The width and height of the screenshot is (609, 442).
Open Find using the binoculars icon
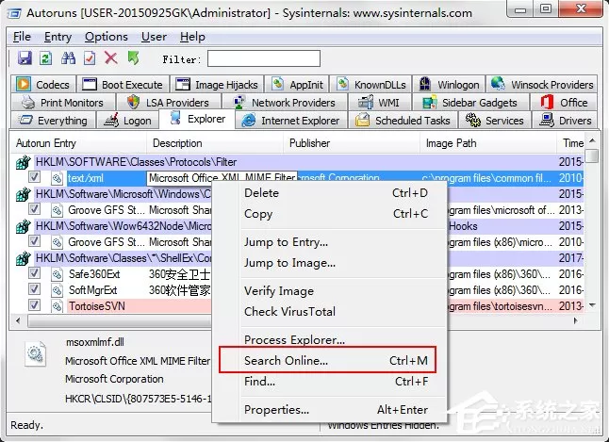click(x=69, y=58)
